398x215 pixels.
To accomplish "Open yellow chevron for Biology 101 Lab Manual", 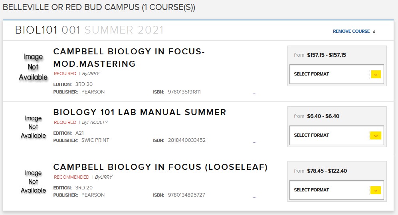I will click(x=376, y=135).
